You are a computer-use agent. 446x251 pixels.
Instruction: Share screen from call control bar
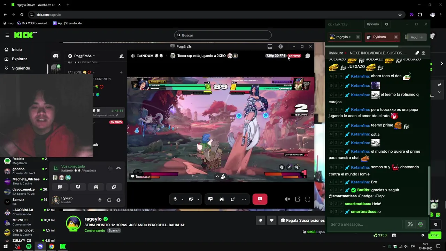[x=210, y=199]
